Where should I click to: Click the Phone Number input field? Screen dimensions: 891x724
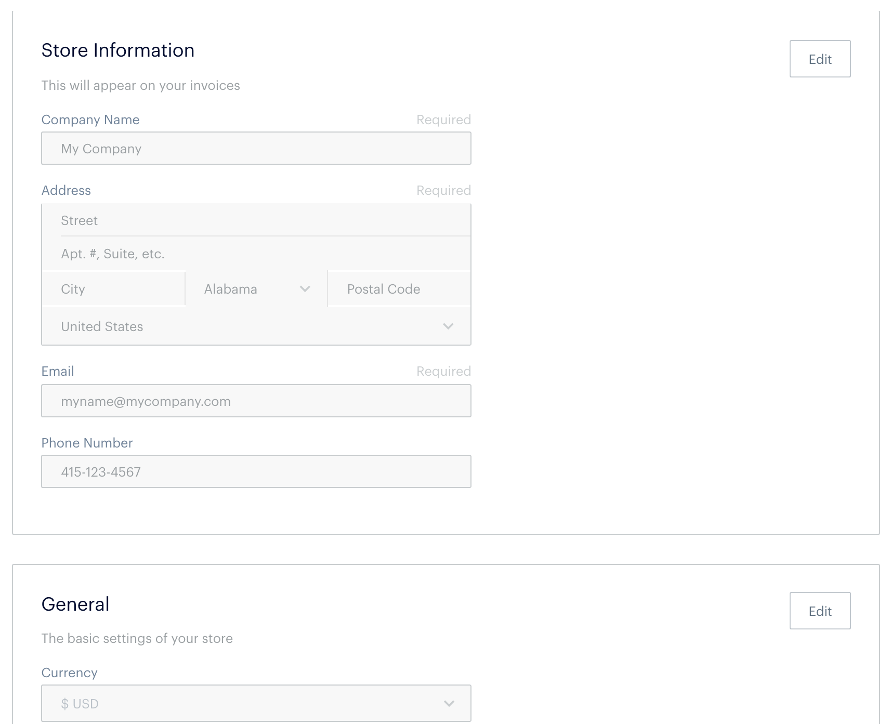pyautogui.click(x=256, y=472)
